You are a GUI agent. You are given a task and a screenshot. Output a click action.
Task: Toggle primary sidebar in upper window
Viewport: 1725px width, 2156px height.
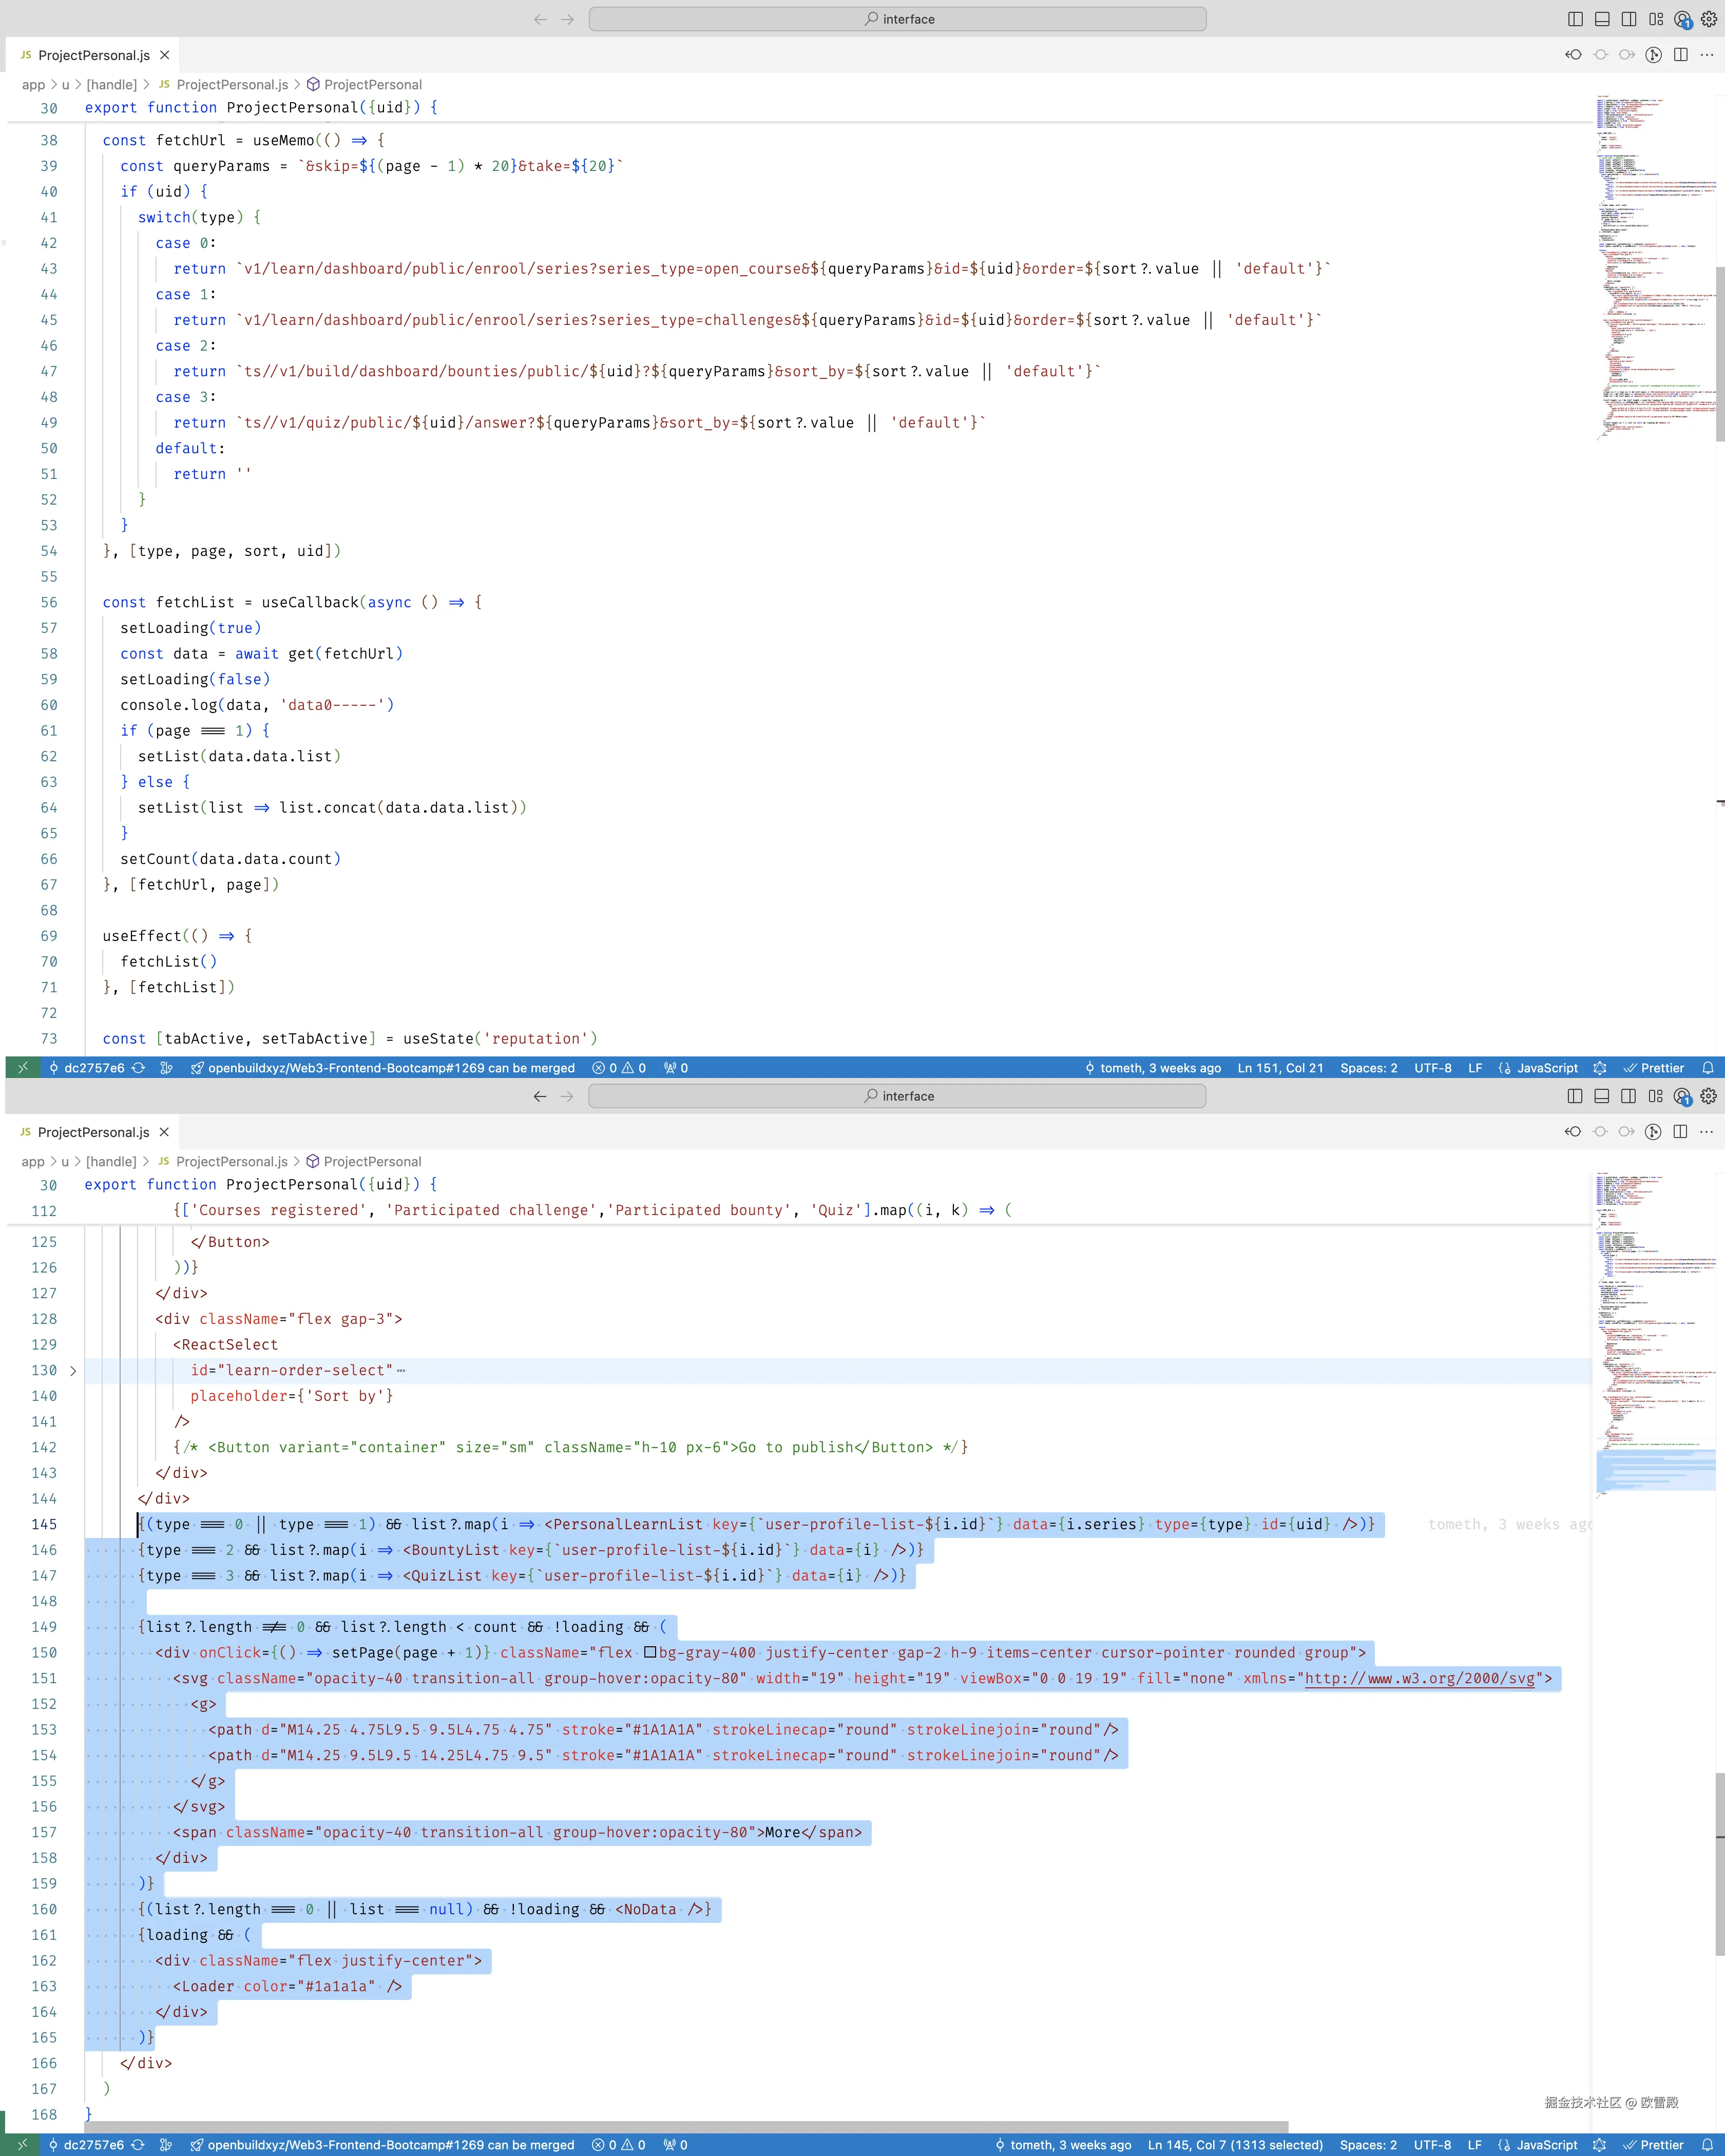point(1575,19)
